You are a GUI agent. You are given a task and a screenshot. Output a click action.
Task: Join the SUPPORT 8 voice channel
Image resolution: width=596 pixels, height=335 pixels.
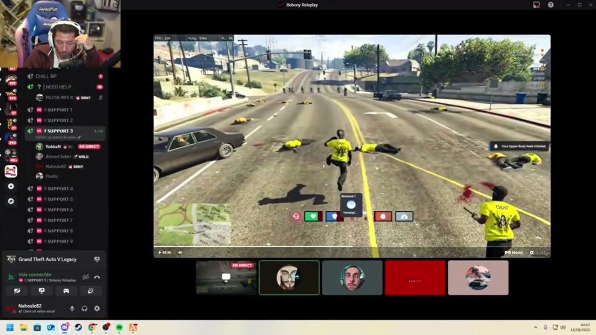(65, 231)
